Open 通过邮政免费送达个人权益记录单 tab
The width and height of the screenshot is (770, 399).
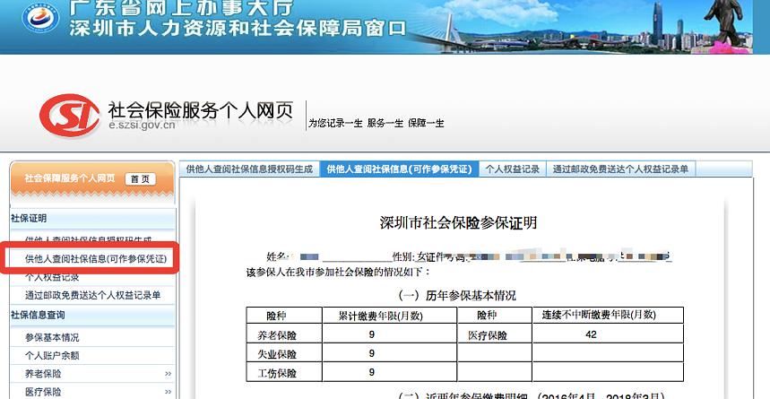click(620, 169)
